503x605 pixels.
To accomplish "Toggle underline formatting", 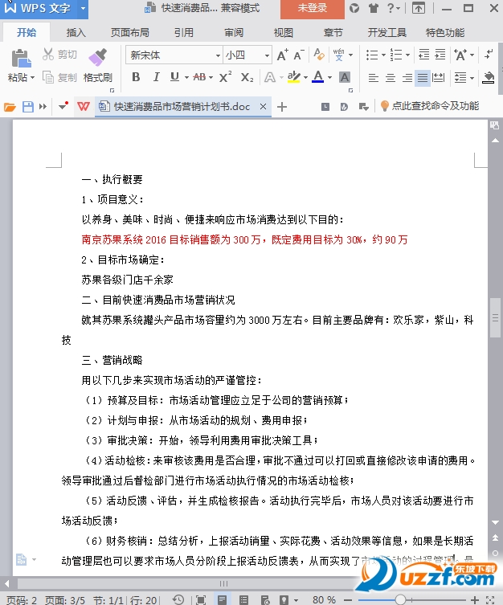I will click(174, 77).
